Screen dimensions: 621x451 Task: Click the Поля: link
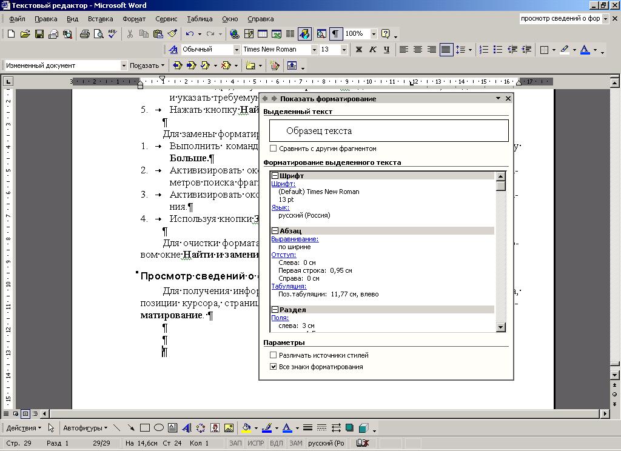[x=280, y=318]
